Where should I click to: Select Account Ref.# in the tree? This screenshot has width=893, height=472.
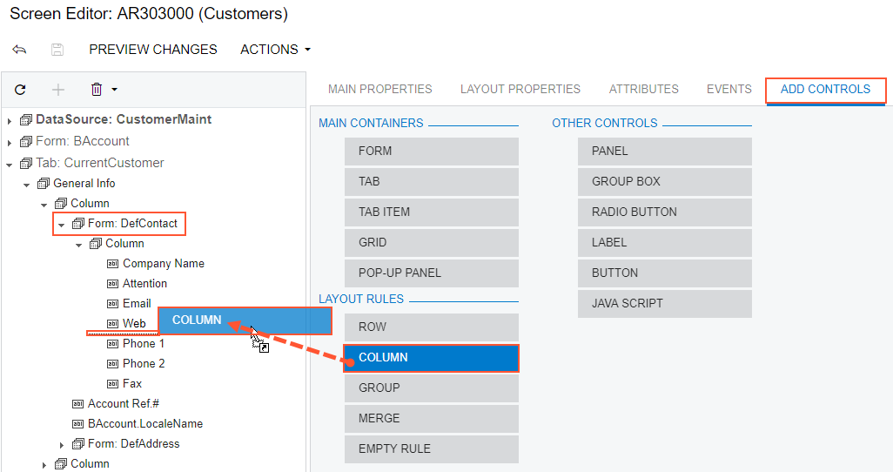click(x=123, y=404)
